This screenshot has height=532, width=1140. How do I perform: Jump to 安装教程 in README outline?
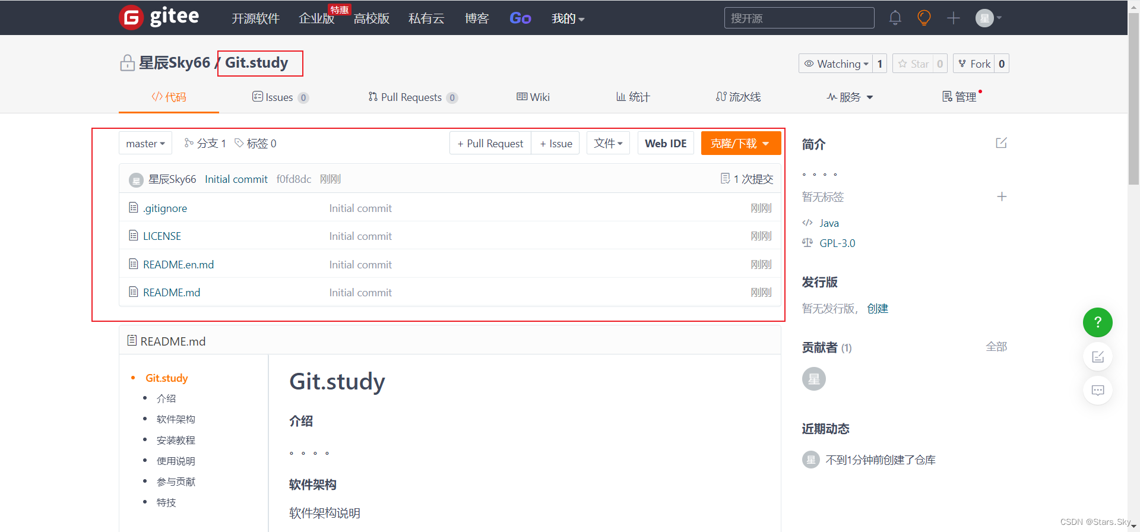click(176, 440)
